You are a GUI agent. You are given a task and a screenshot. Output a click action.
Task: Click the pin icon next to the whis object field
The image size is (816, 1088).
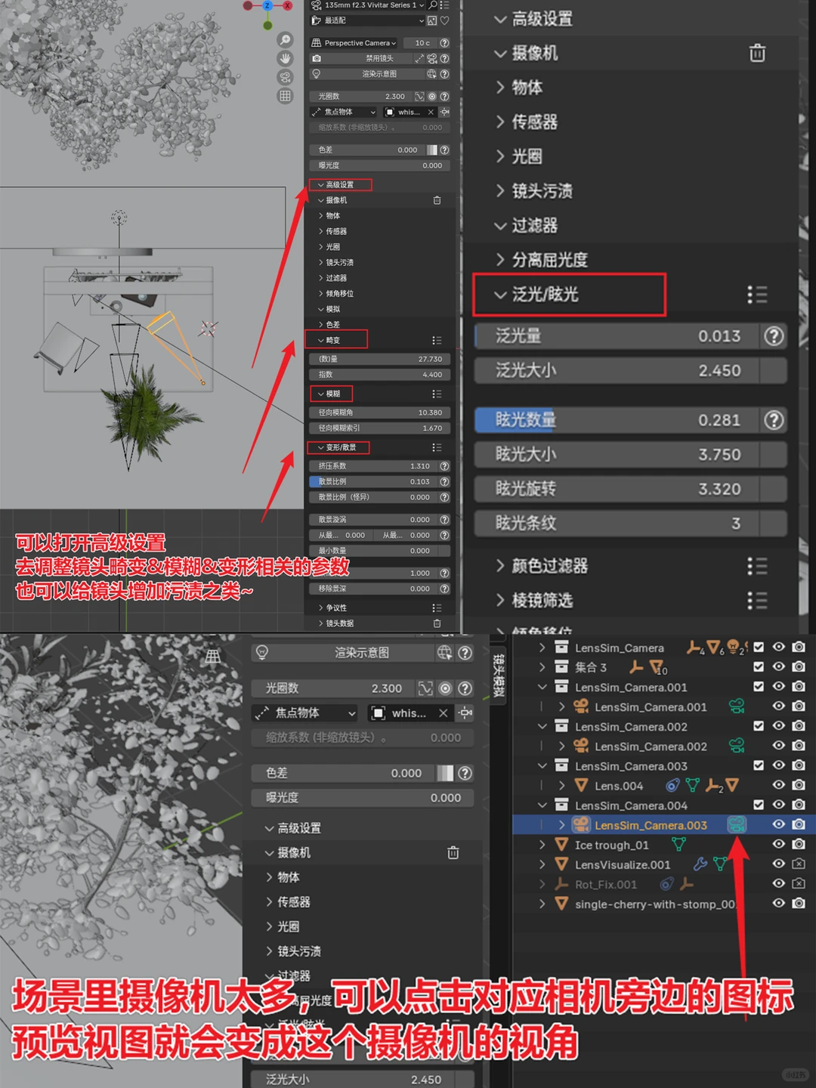(x=444, y=112)
